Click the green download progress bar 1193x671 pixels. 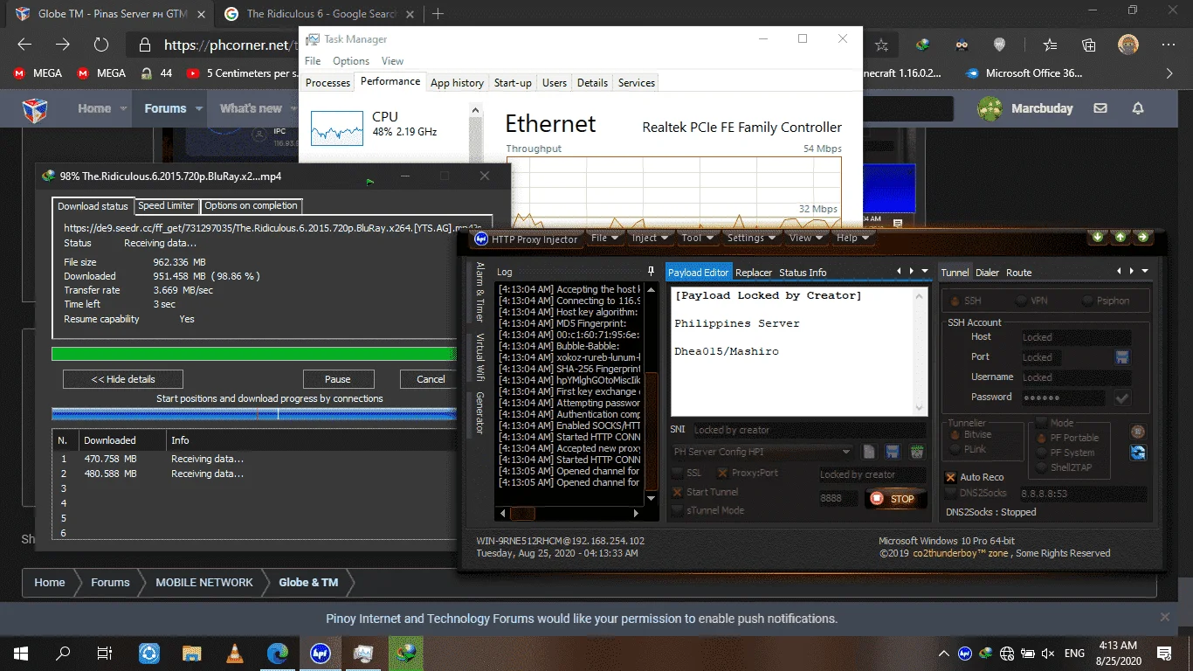pos(254,354)
